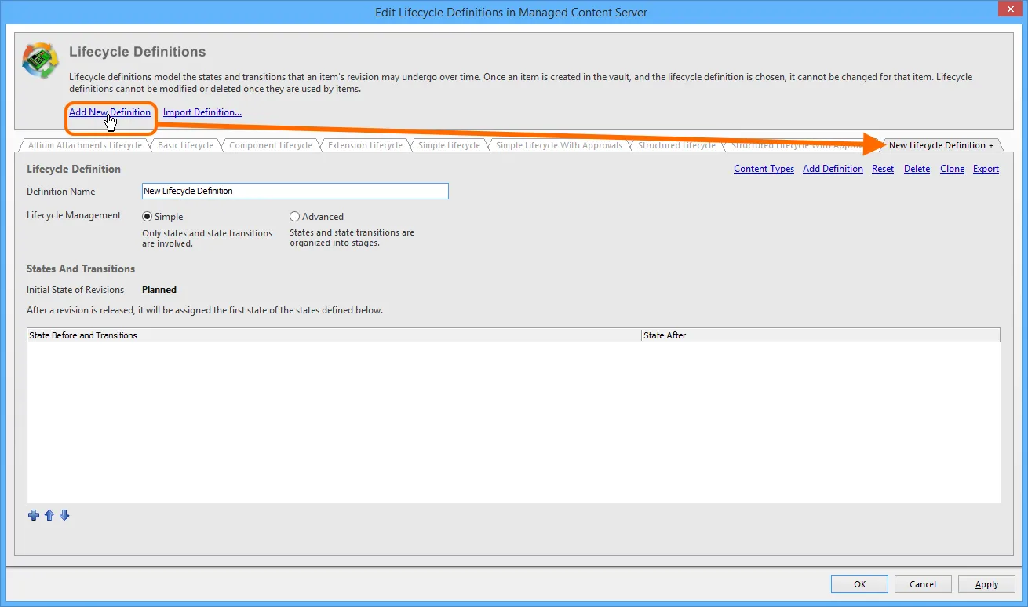Click the Add Definition link
The height and width of the screenshot is (607, 1028).
(x=833, y=169)
